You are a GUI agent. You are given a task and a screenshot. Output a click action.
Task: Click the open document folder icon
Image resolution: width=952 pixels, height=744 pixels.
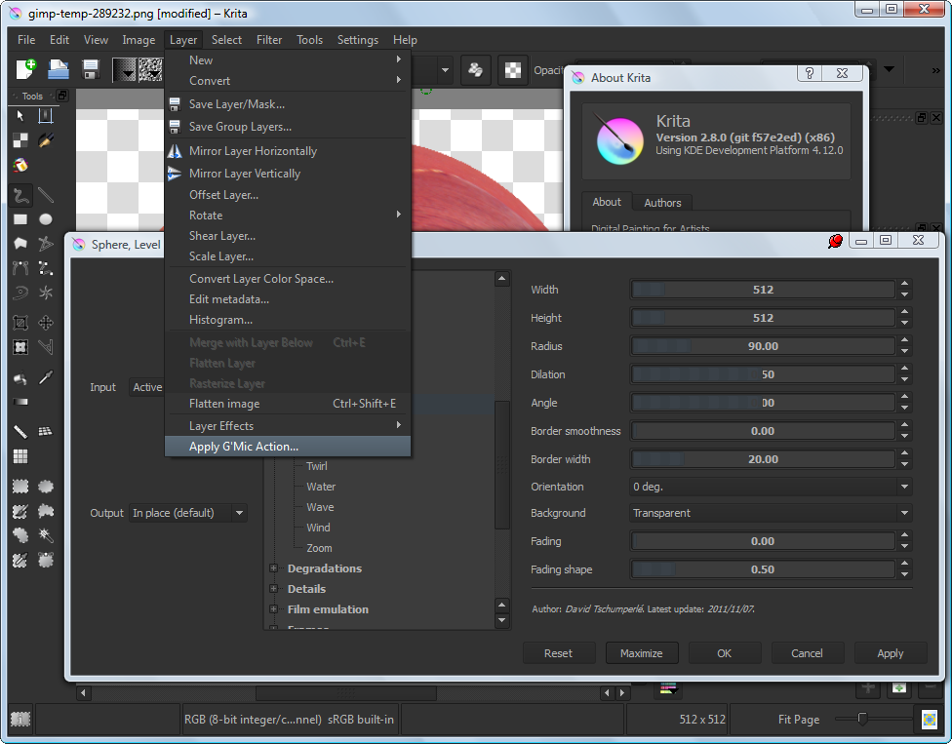click(59, 70)
